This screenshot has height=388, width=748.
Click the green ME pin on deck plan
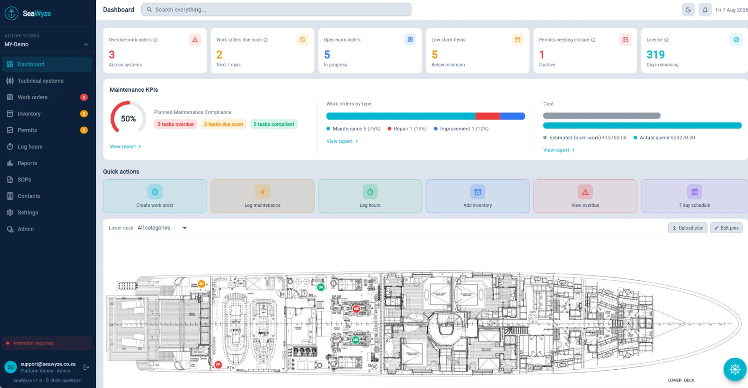(x=355, y=340)
